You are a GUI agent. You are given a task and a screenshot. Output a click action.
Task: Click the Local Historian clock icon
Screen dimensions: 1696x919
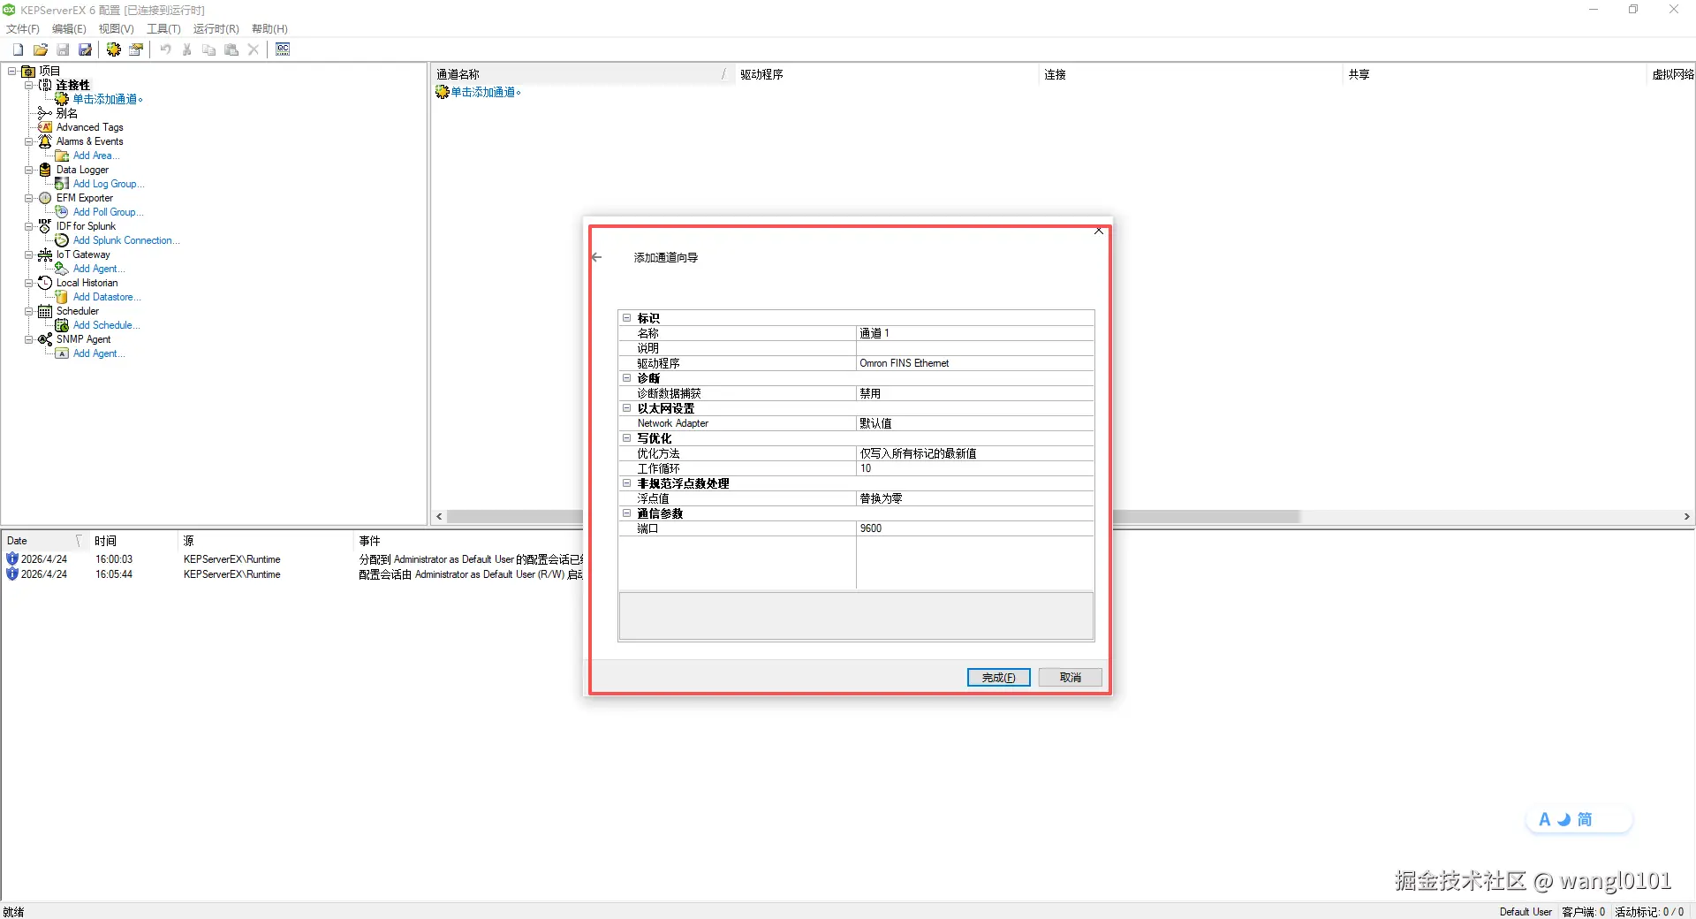tap(45, 283)
